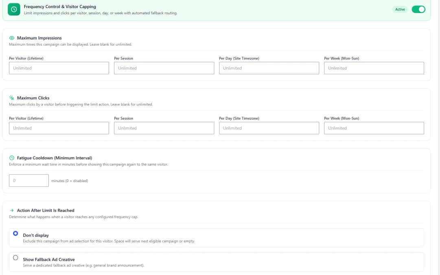440x275 pixels.
Task: Click the arrow icon beside Action After Limit
Action: [x=11, y=210]
